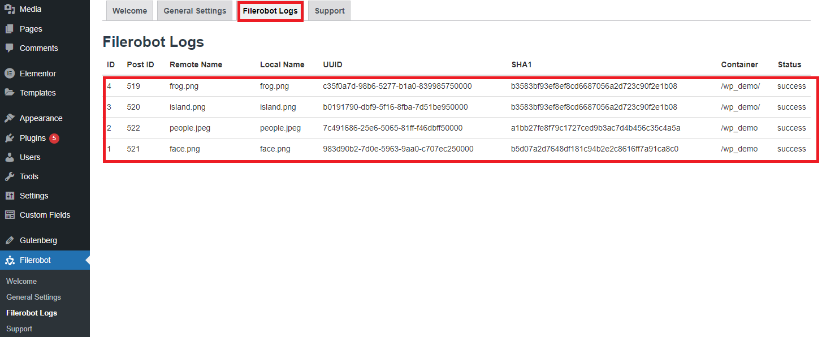Click the Status column header
The image size is (822, 337).
[x=789, y=64]
